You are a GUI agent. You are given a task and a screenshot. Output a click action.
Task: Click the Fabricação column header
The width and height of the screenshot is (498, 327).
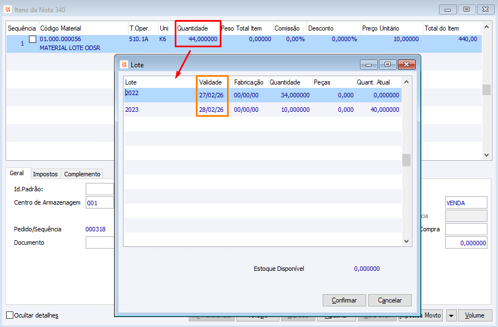click(249, 82)
